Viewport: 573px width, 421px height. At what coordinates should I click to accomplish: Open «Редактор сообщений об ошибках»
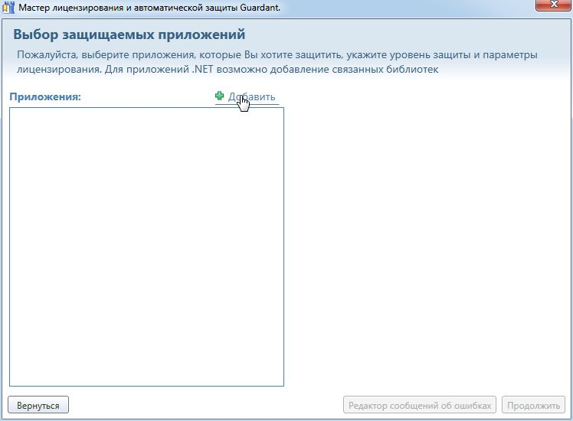419,405
